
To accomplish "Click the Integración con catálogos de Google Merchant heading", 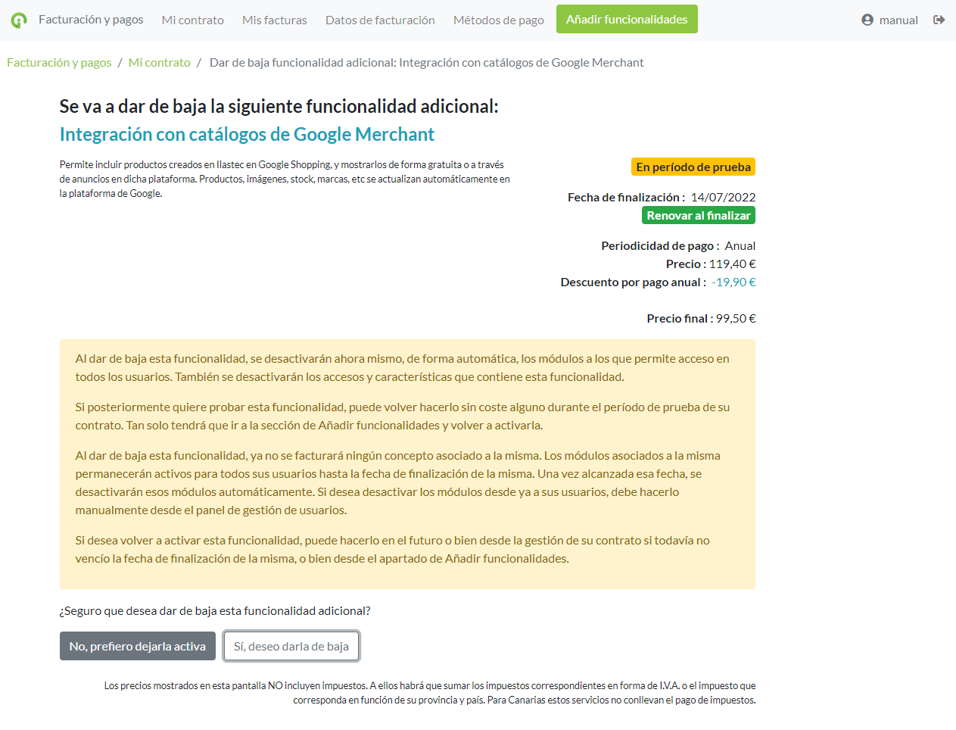I will pos(247,135).
